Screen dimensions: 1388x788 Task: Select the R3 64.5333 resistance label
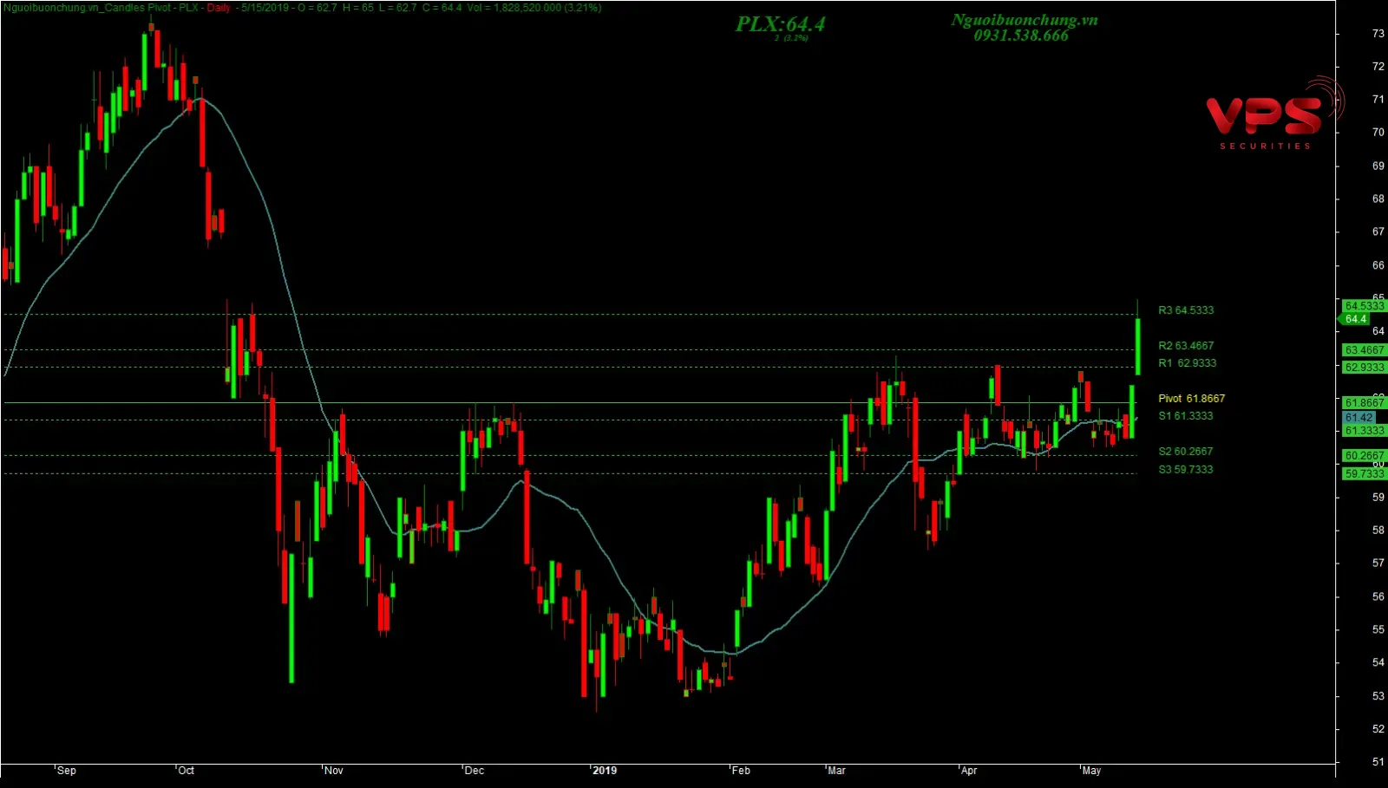click(x=1186, y=310)
